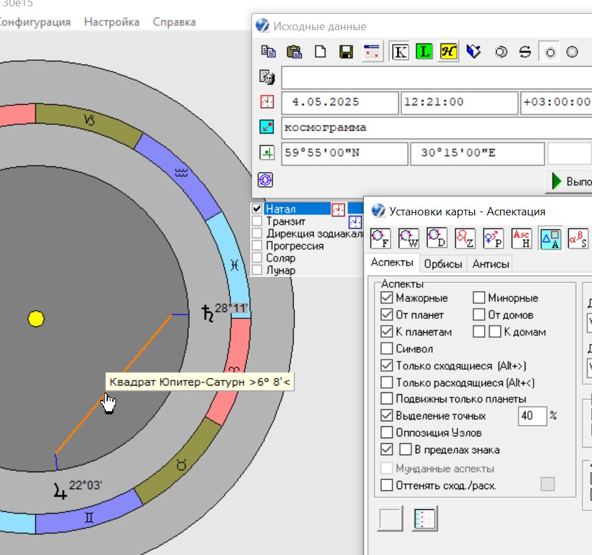Enable the Прогрессия checkbox
Image resolution: width=592 pixels, height=555 pixels.
click(x=256, y=245)
